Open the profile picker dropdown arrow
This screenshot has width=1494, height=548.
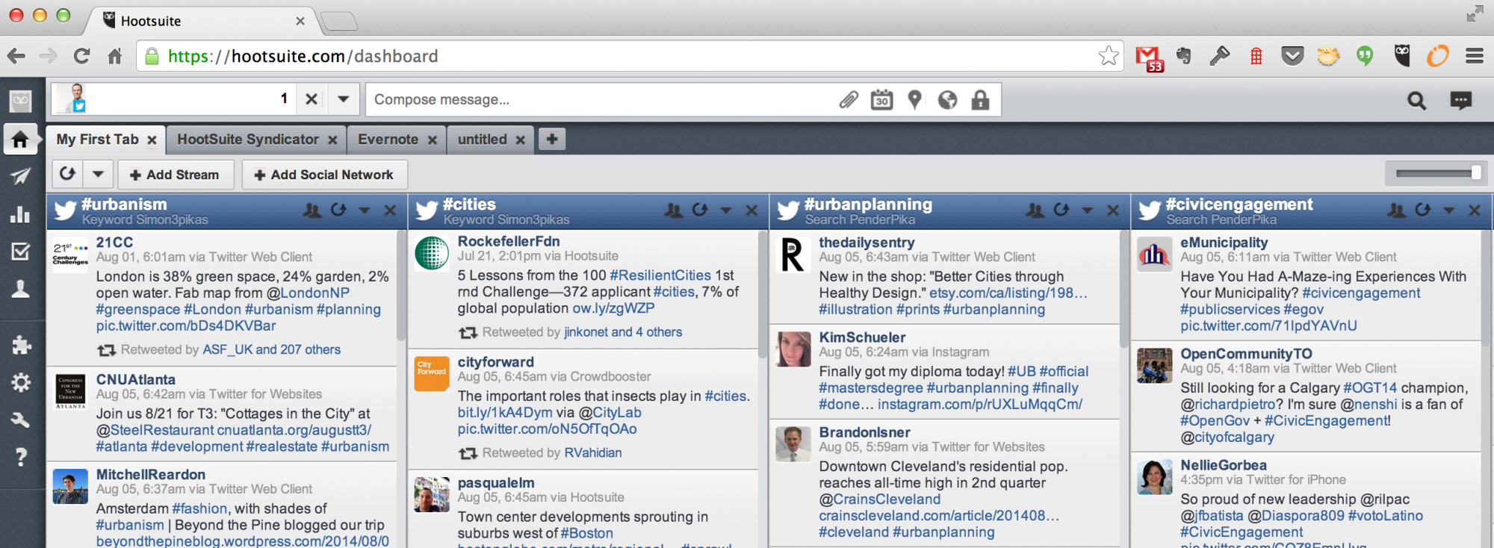pyautogui.click(x=343, y=99)
